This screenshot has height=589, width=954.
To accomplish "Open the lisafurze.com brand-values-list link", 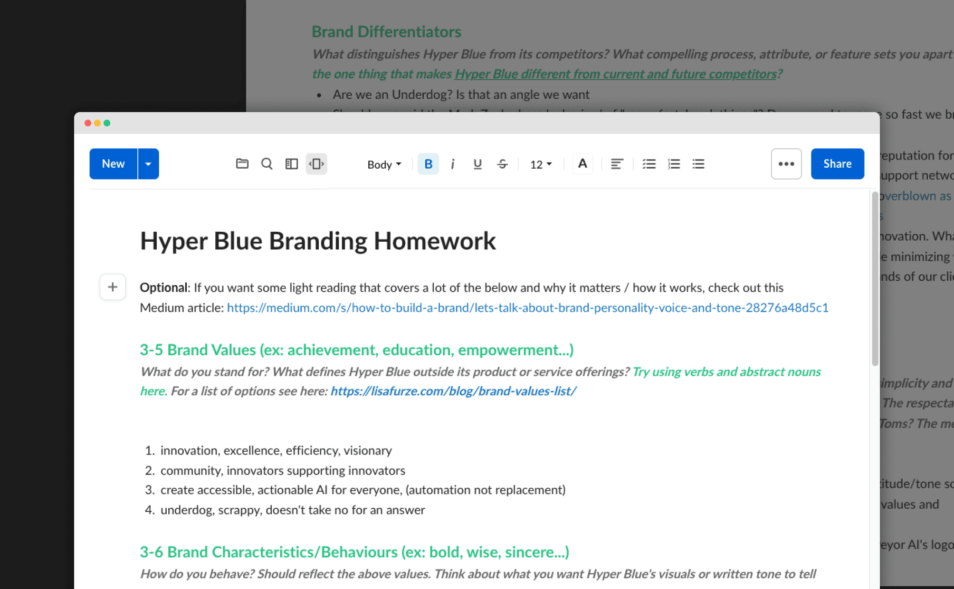I will (454, 391).
